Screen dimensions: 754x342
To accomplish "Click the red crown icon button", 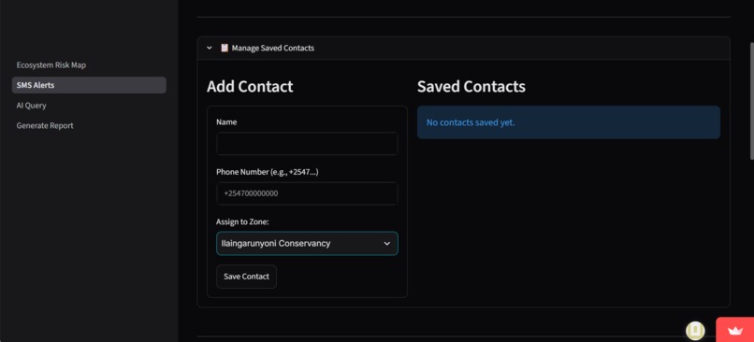I will 735,330.
